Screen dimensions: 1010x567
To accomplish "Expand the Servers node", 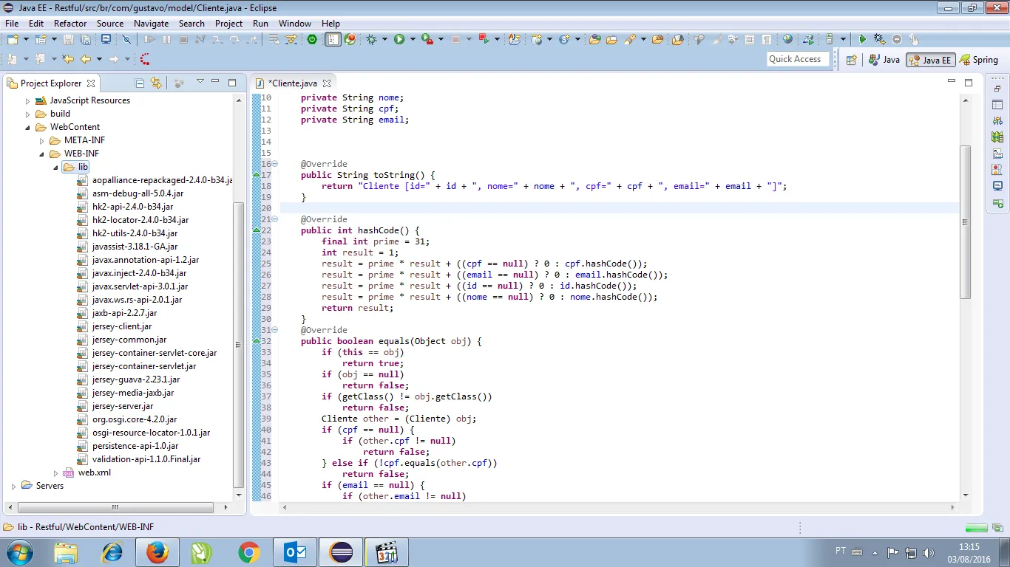I will click(x=13, y=486).
